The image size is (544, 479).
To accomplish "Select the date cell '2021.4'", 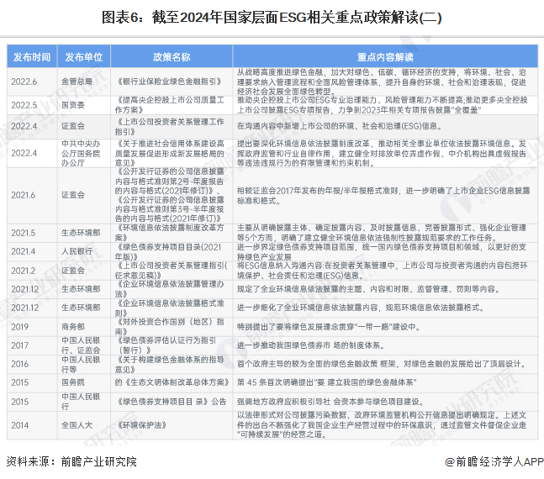I will (x=24, y=251).
